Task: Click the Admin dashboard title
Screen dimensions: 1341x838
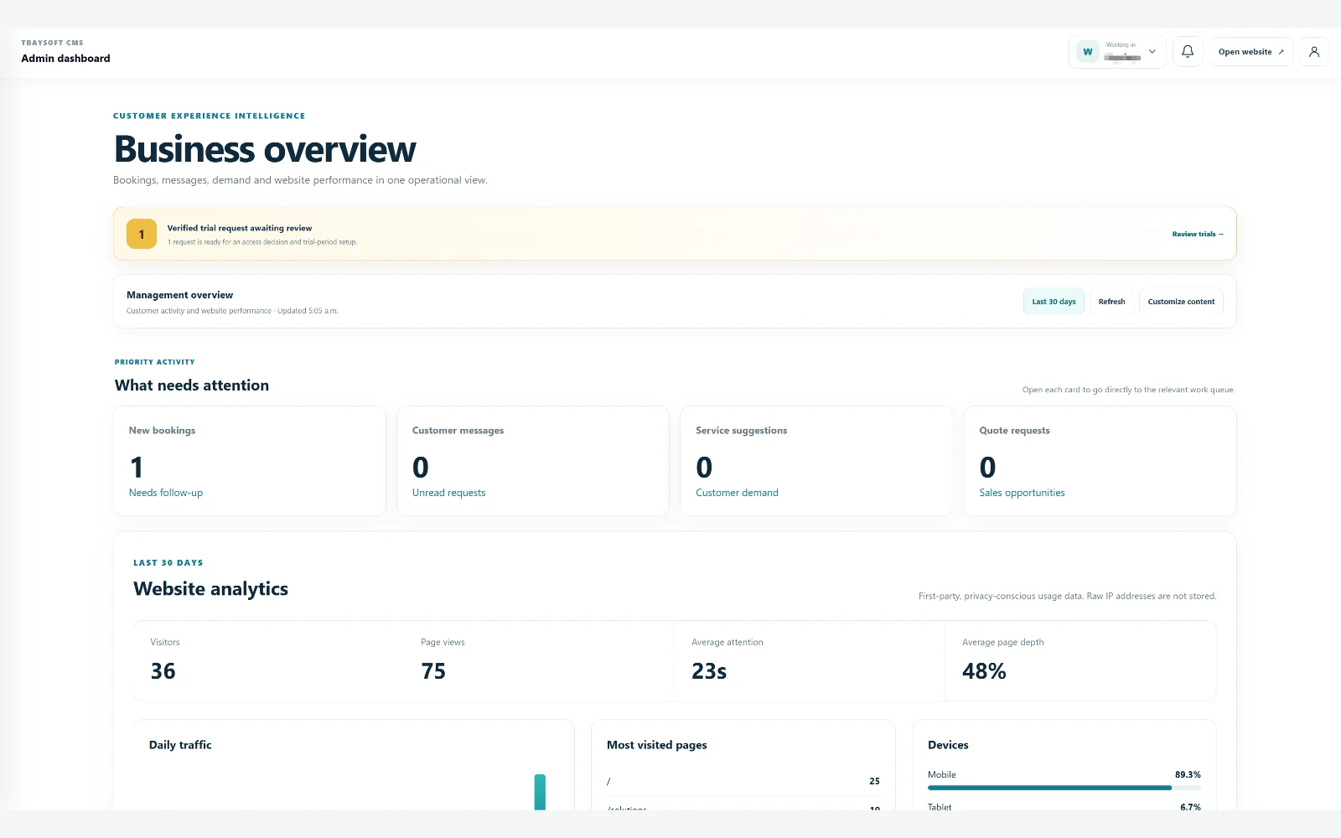Action: click(65, 59)
